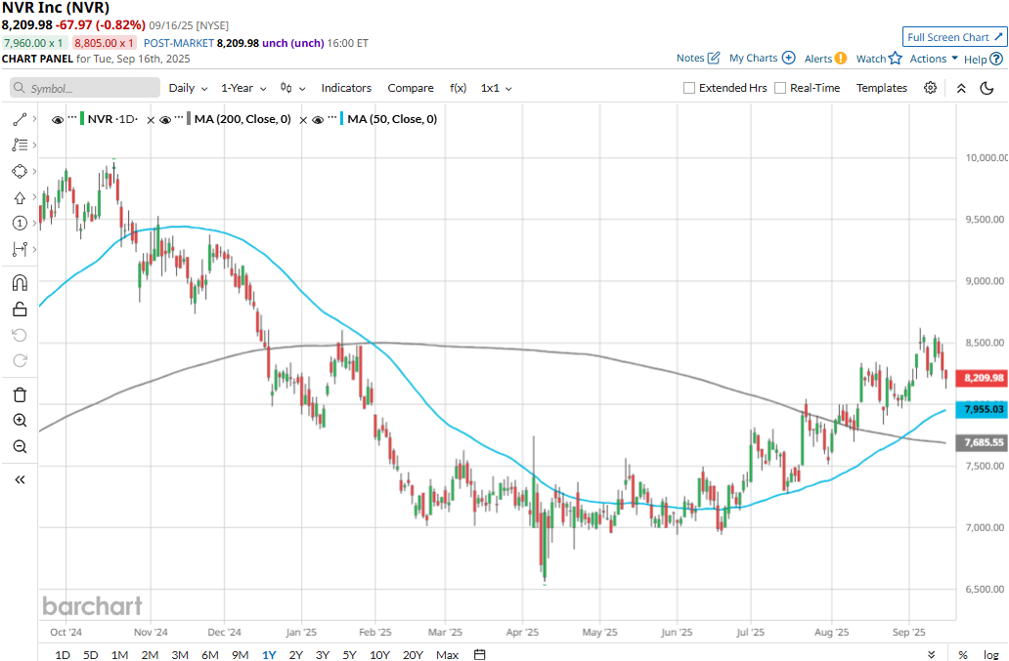Click the MA (50) blue color swatch
Screen dimensions: 1009x661
point(341,119)
